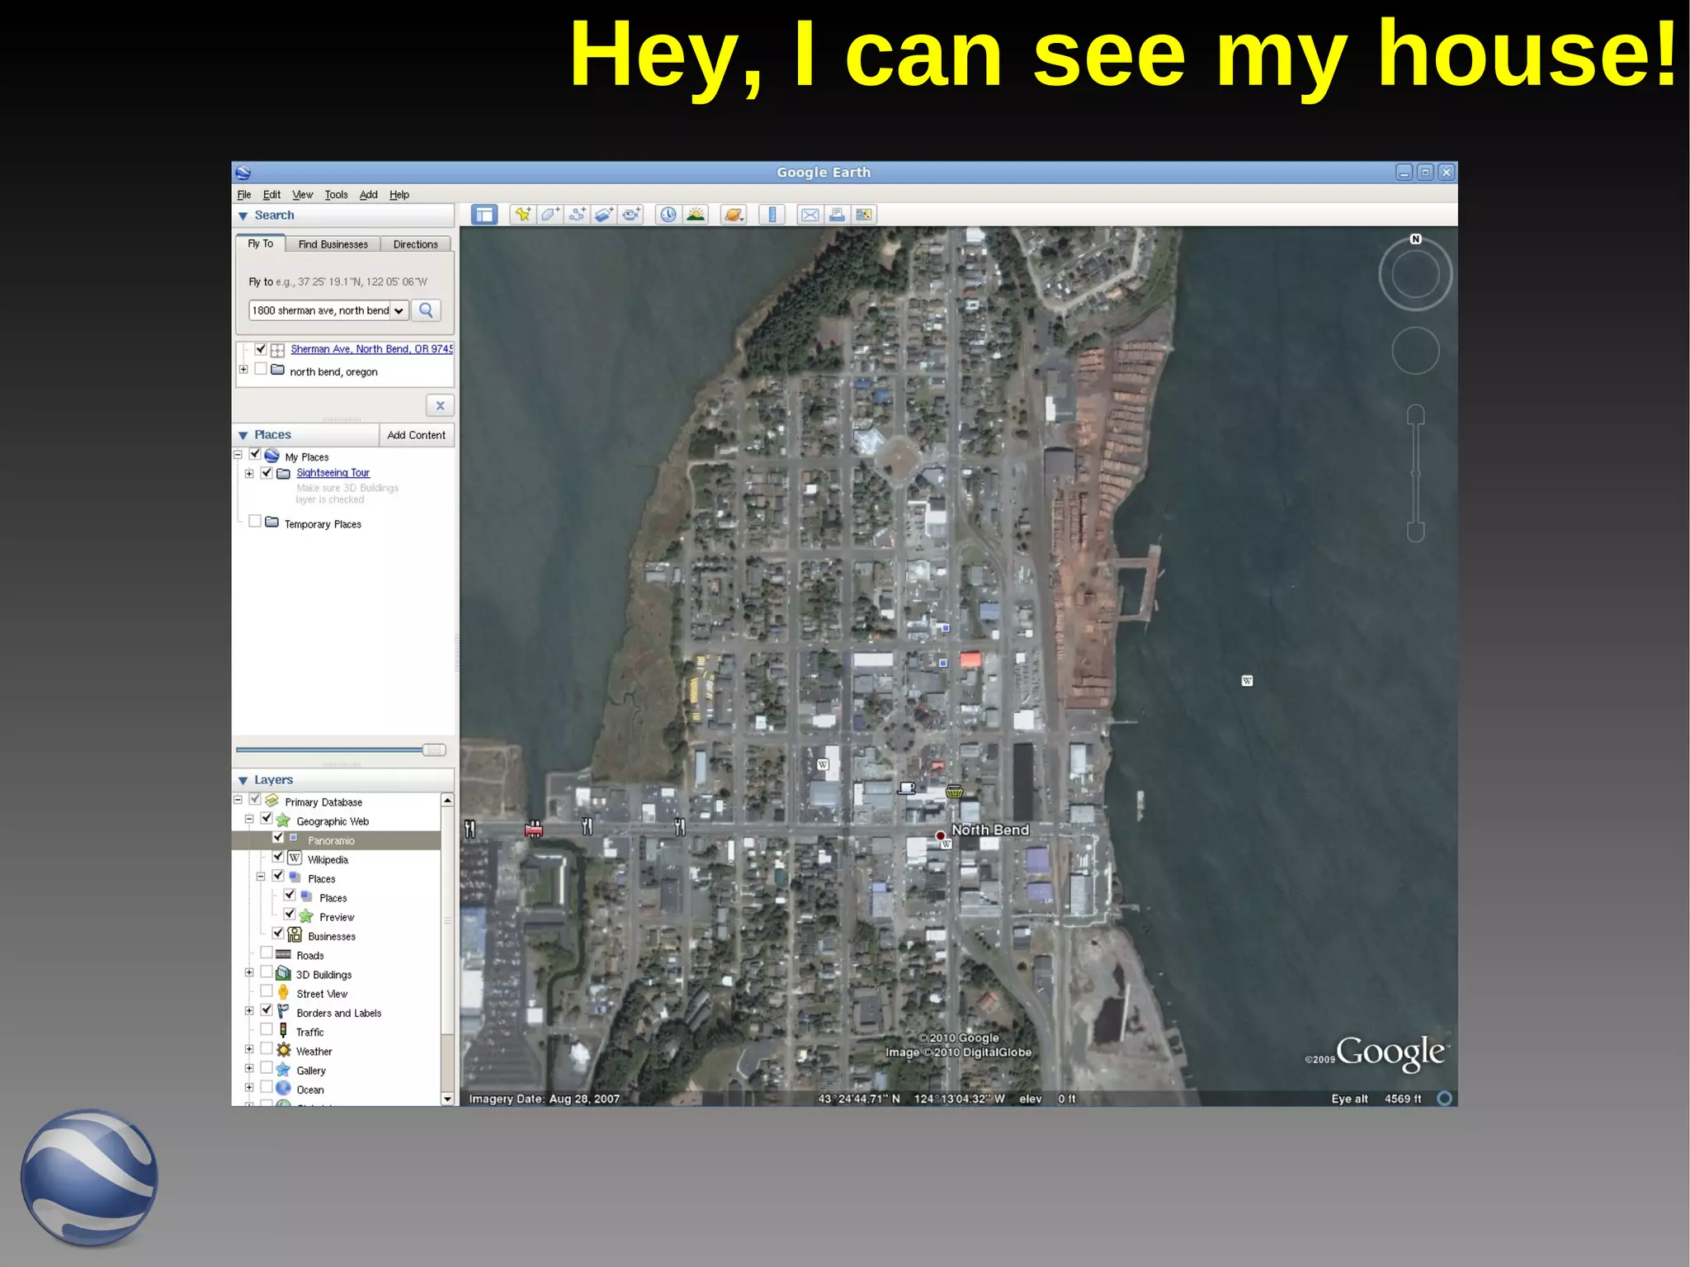The image size is (1690, 1267).
Task: Click the look joystick ring
Action: 1415,275
